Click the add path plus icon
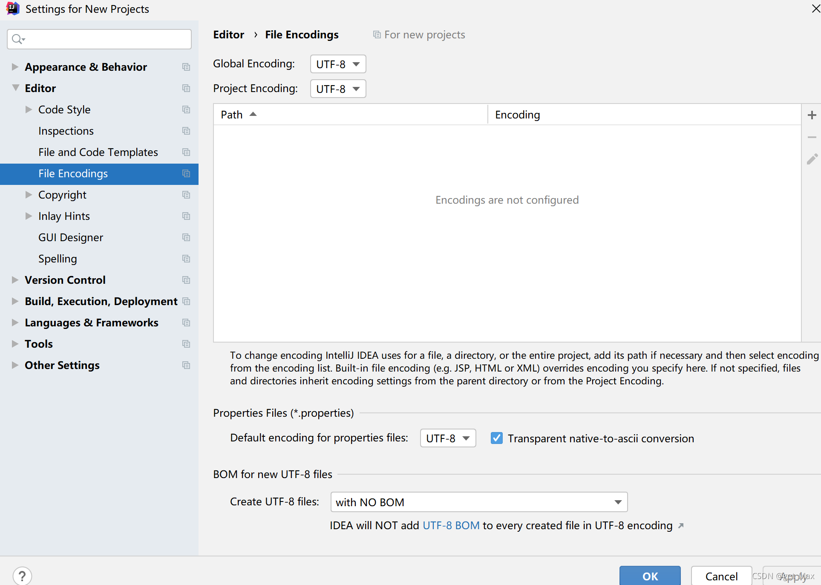The image size is (821, 585). [812, 115]
